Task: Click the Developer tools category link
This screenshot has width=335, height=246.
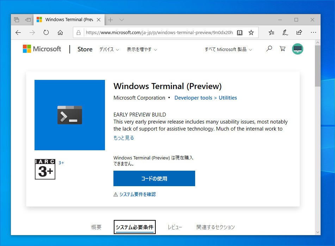Action: tap(193, 98)
